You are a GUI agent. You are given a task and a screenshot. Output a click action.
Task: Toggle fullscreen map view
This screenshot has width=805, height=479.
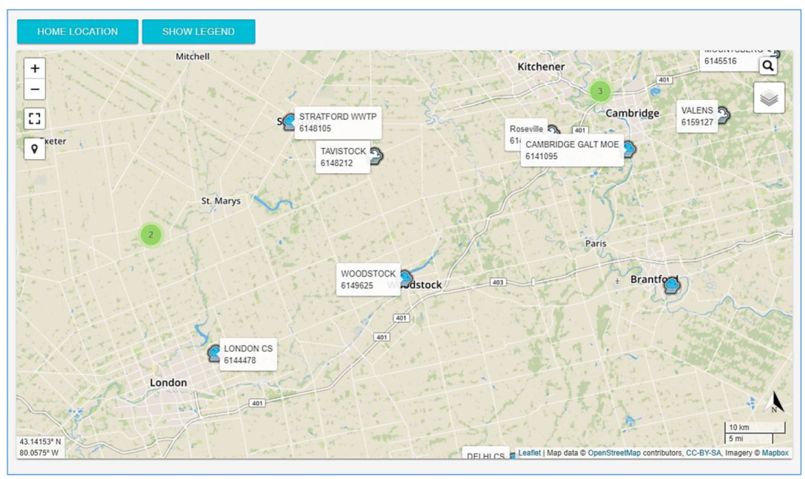pyautogui.click(x=35, y=119)
